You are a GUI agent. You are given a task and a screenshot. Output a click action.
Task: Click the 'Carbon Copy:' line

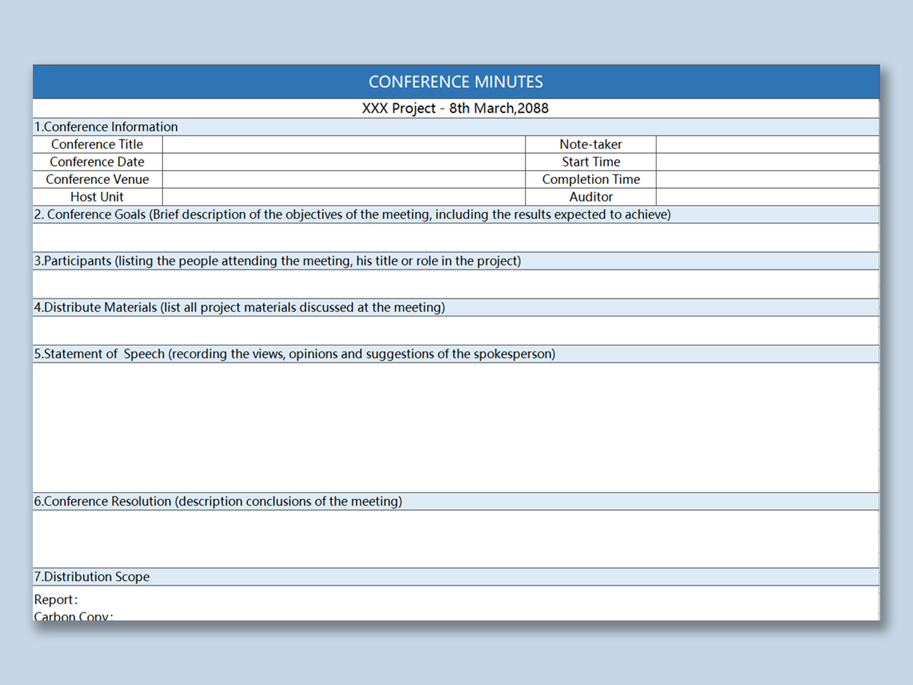(x=74, y=616)
